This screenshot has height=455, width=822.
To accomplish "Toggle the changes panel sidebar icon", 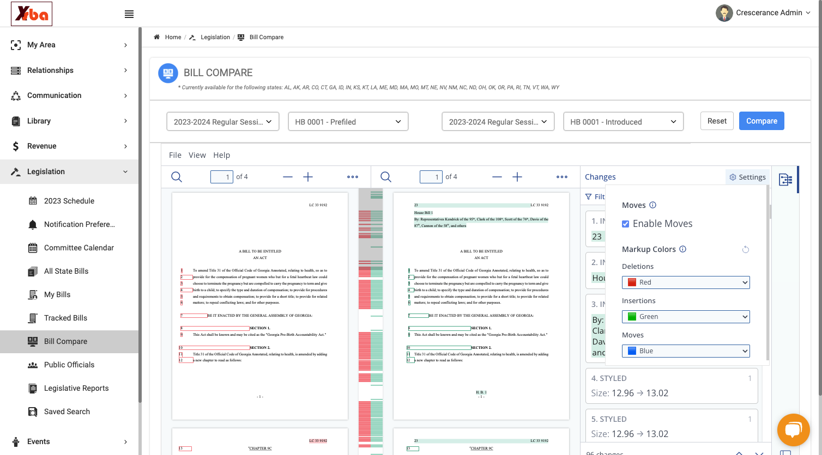I will [785, 180].
